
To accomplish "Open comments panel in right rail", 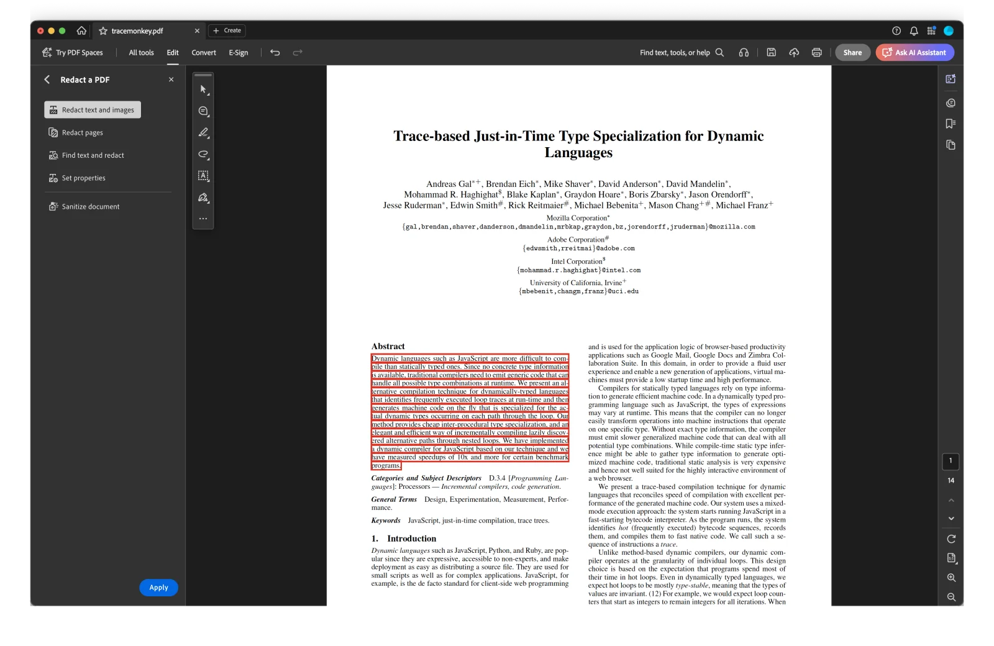I will tap(951, 103).
